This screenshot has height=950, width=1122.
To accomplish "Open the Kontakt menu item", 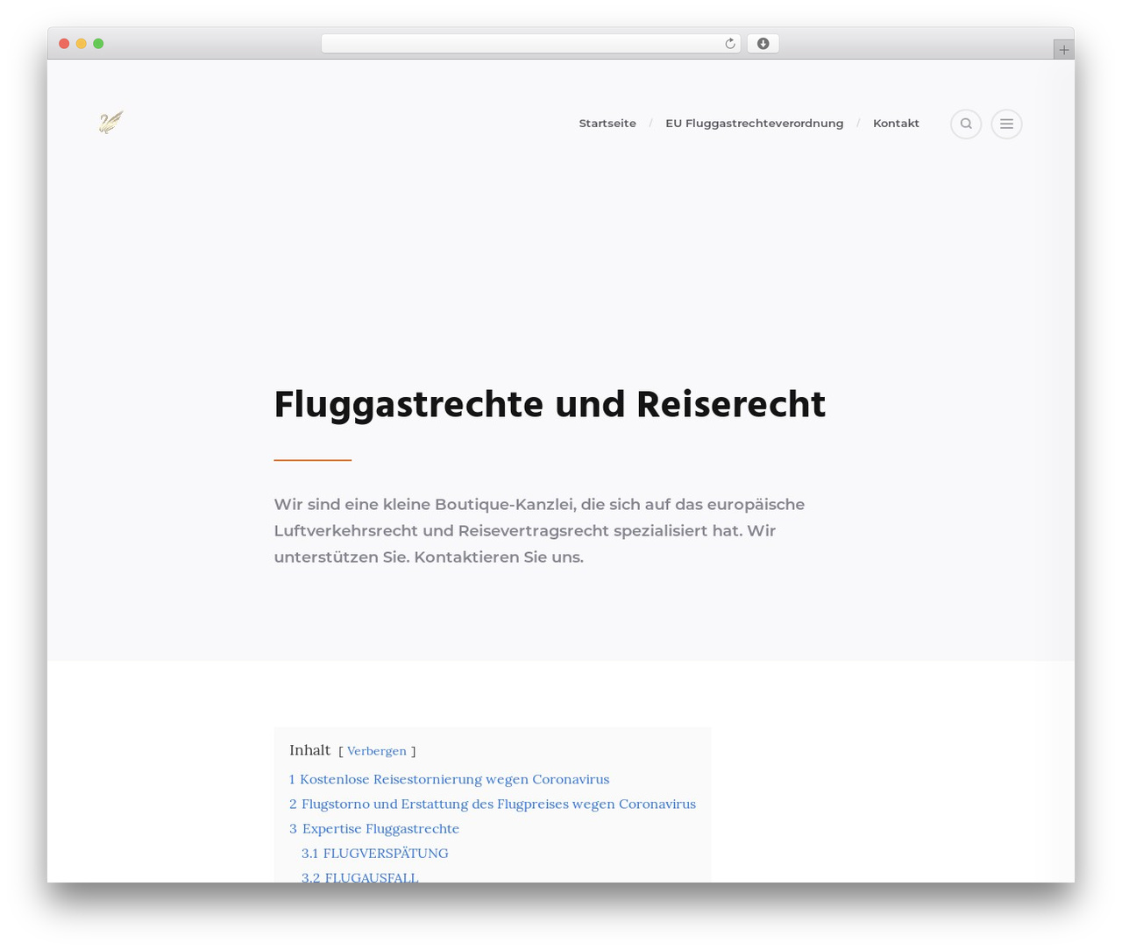I will point(896,124).
